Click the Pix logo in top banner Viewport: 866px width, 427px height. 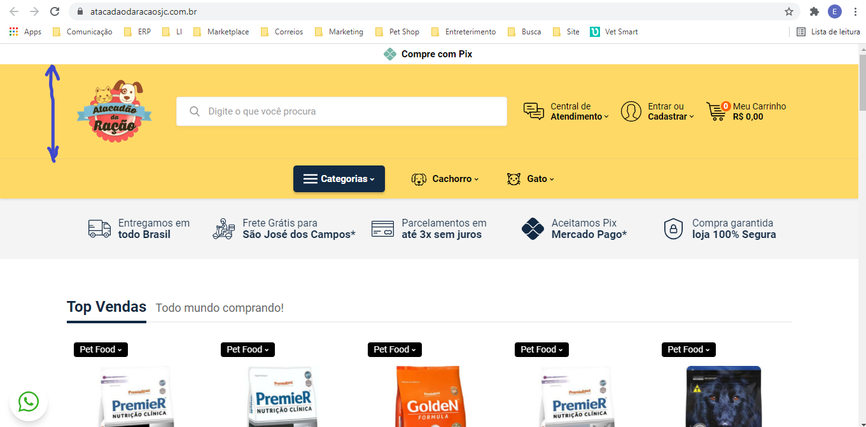(390, 54)
